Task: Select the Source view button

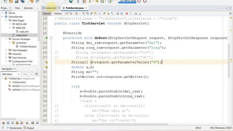Action: [47, 13]
